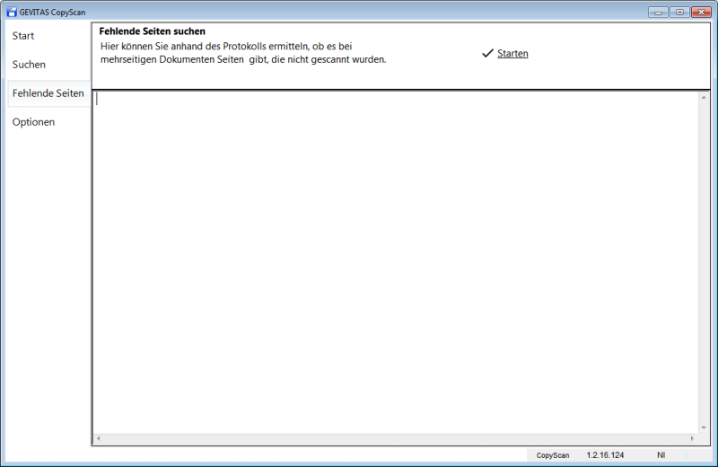The image size is (718, 467).
Task: Switch to the Suchen tab
Action: (29, 65)
